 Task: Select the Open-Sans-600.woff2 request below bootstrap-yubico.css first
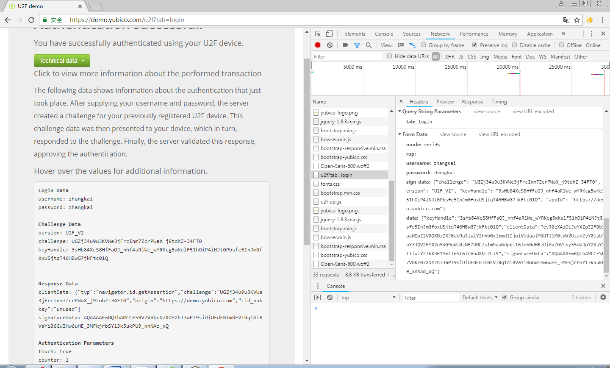pos(349,166)
